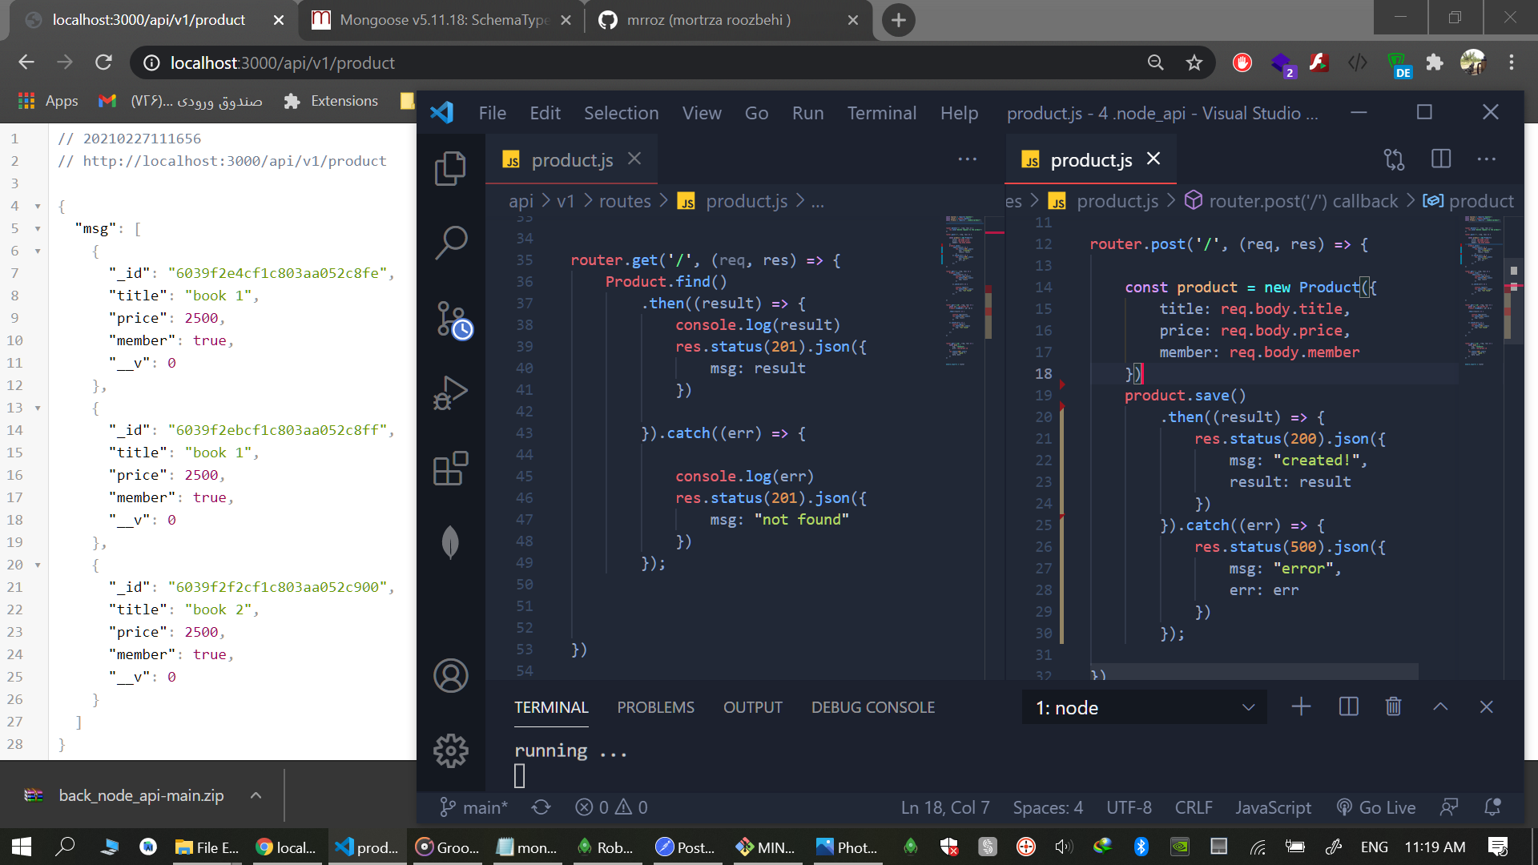This screenshot has height=865, width=1538.
Task: Open the MongoDB leaf sidebar view
Action: (x=450, y=542)
